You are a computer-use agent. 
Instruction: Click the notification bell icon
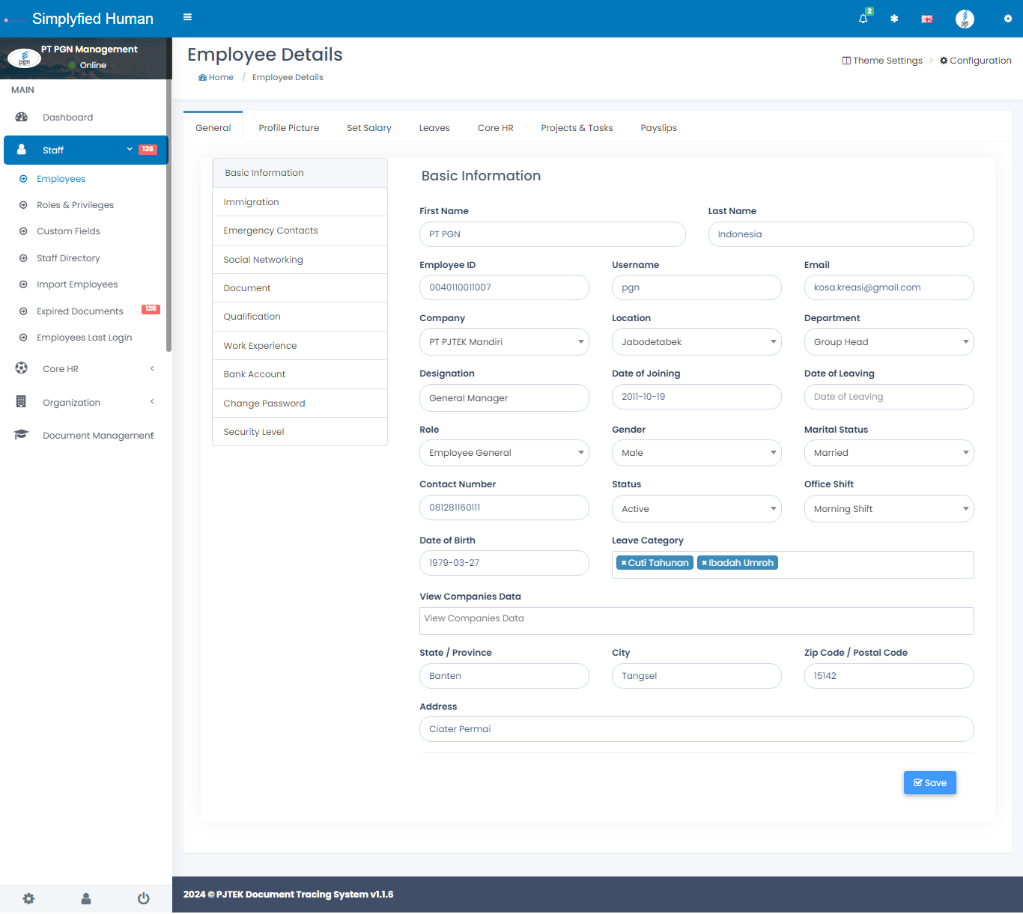tap(863, 19)
